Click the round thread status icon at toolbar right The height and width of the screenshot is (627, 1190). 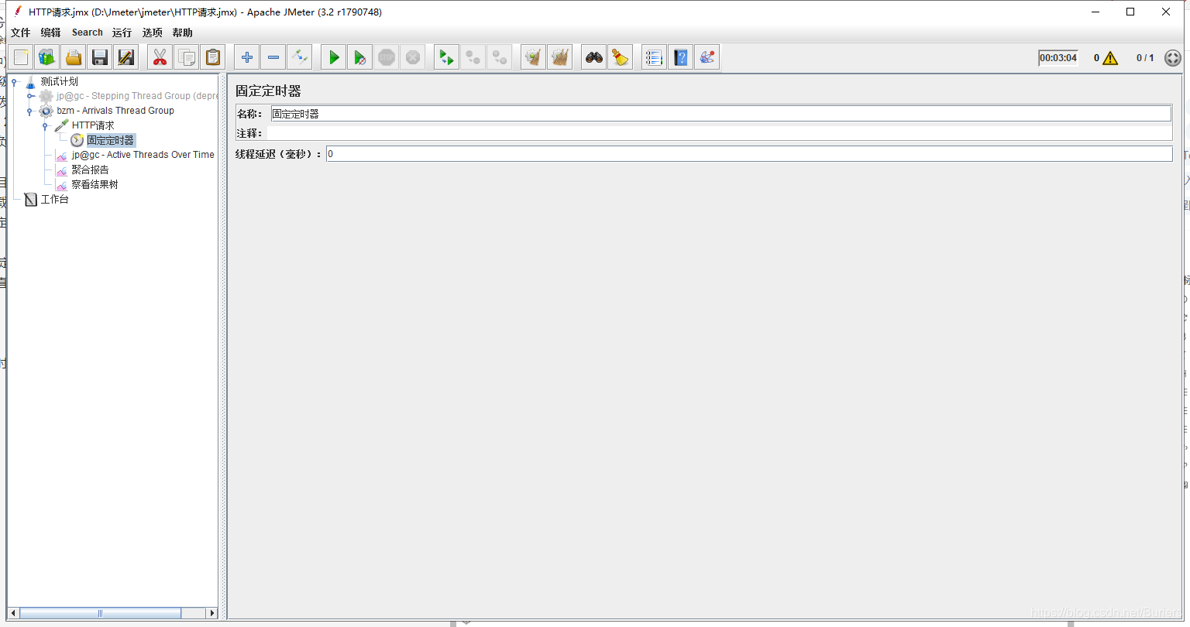(x=1173, y=58)
